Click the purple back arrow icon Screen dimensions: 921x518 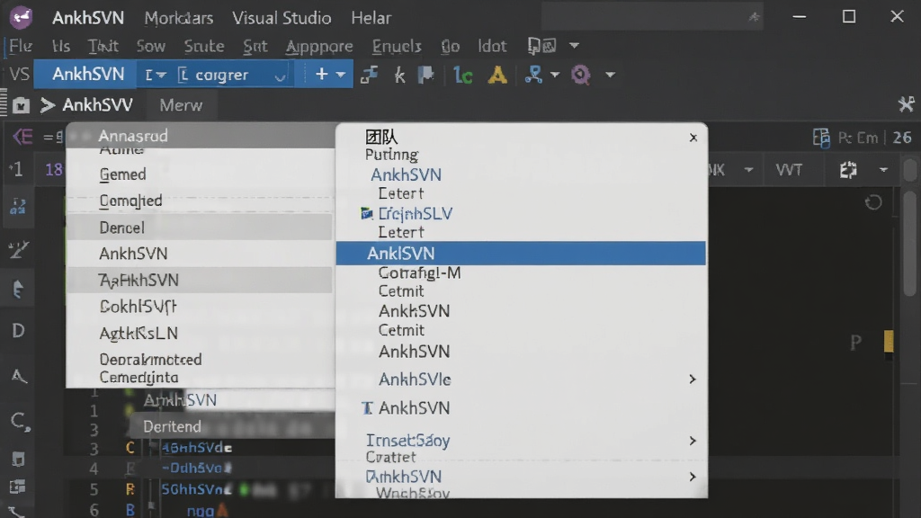coord(22,137)
